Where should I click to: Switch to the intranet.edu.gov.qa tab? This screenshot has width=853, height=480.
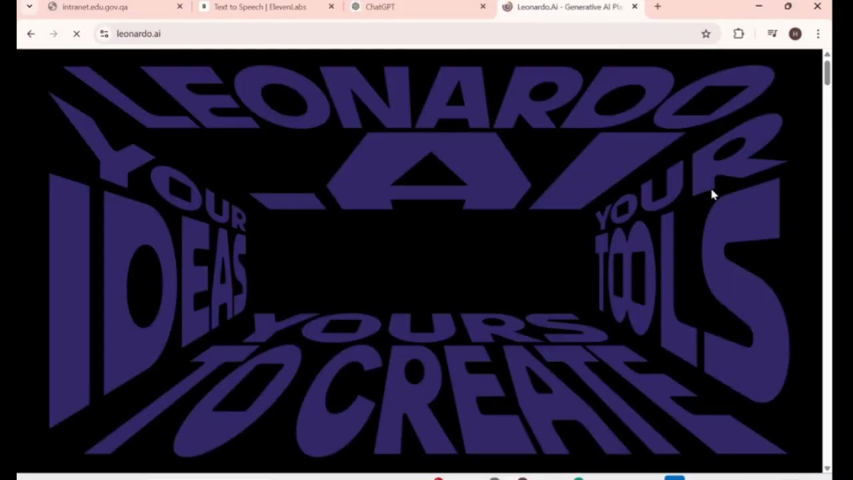click(114, 7)
